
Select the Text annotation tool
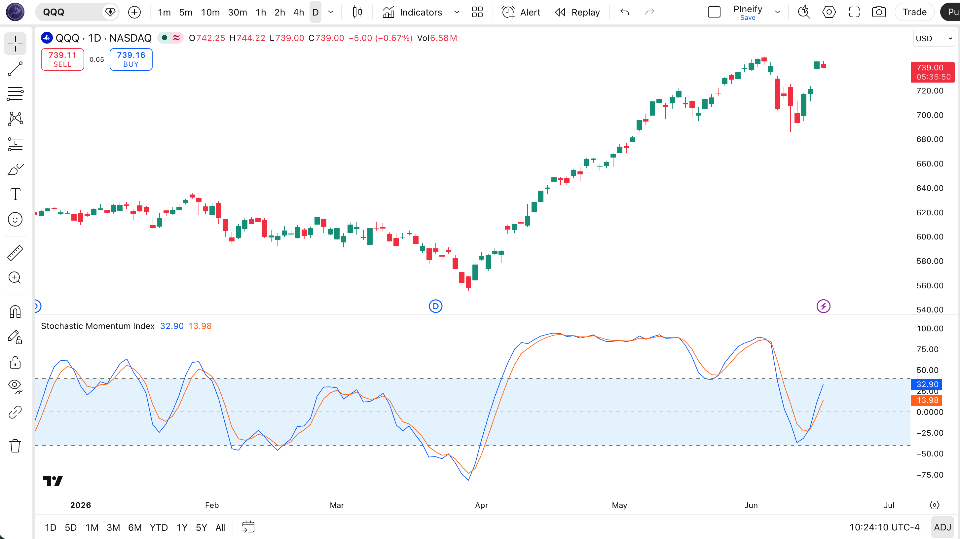coord(15,194)
